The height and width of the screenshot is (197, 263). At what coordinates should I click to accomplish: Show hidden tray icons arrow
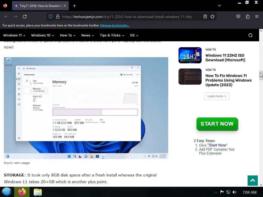[x=216, y=192]
